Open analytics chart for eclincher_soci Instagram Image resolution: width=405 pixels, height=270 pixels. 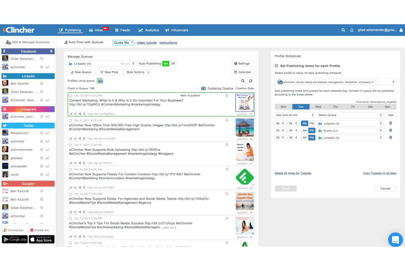48,117
